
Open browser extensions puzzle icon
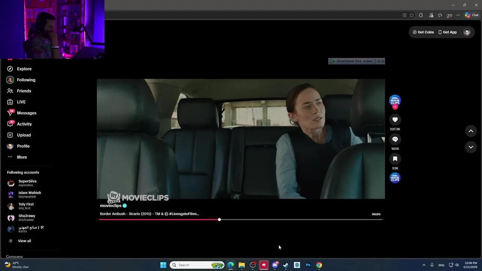[421, 15]
